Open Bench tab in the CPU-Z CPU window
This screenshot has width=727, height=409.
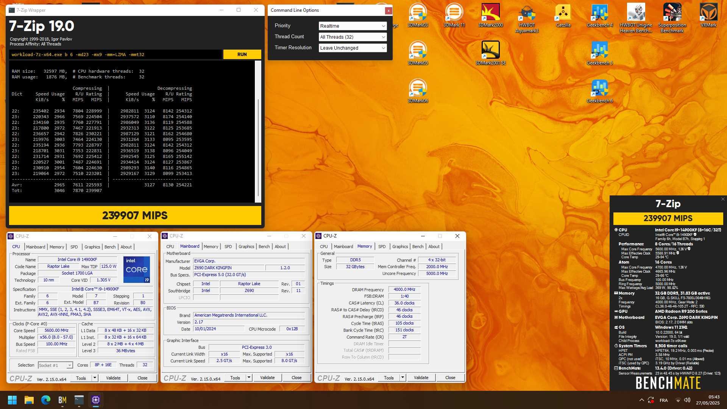tap(110, 247)
